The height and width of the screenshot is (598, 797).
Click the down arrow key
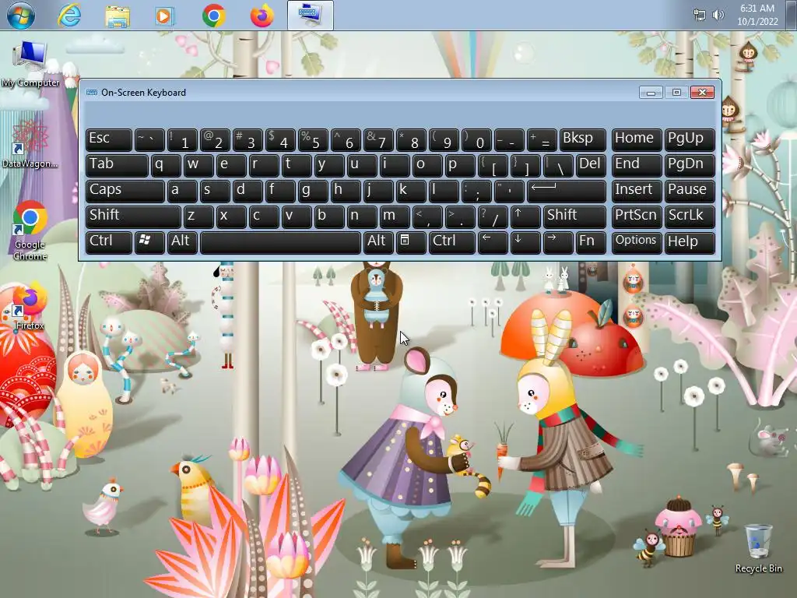point(525,242)
